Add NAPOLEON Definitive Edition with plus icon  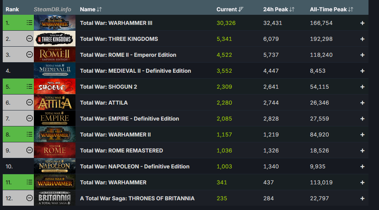362,166
